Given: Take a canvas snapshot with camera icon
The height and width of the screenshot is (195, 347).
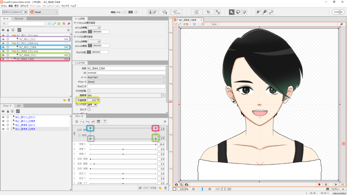Looking at the screenshot, I should pos(176,185).
